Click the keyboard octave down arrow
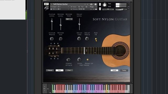The image size is (168, 94). (45, 91)
